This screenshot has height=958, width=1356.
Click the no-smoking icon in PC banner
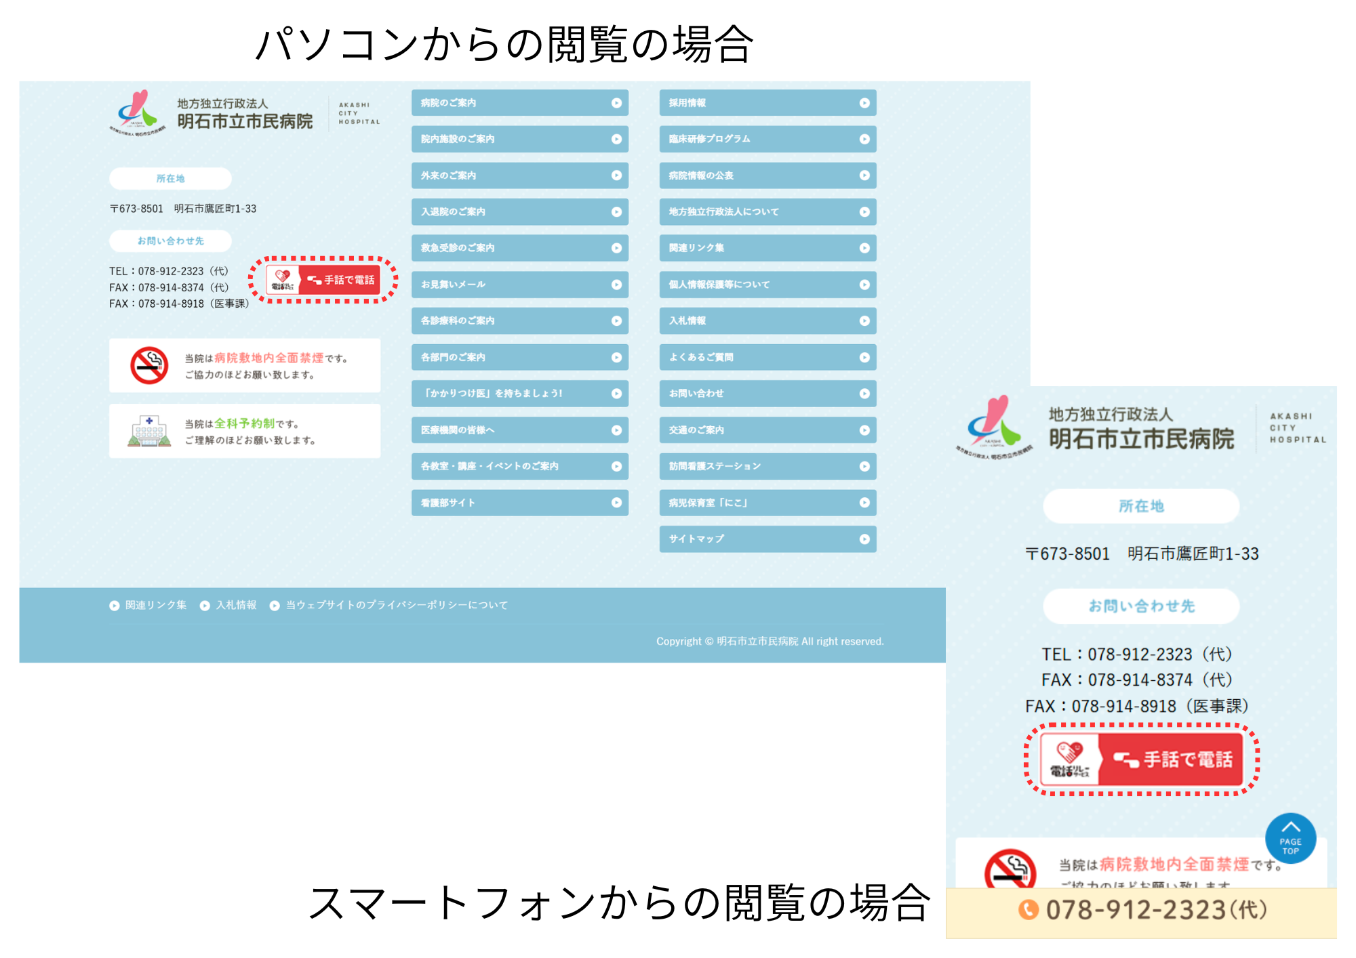tap(149, 366)
